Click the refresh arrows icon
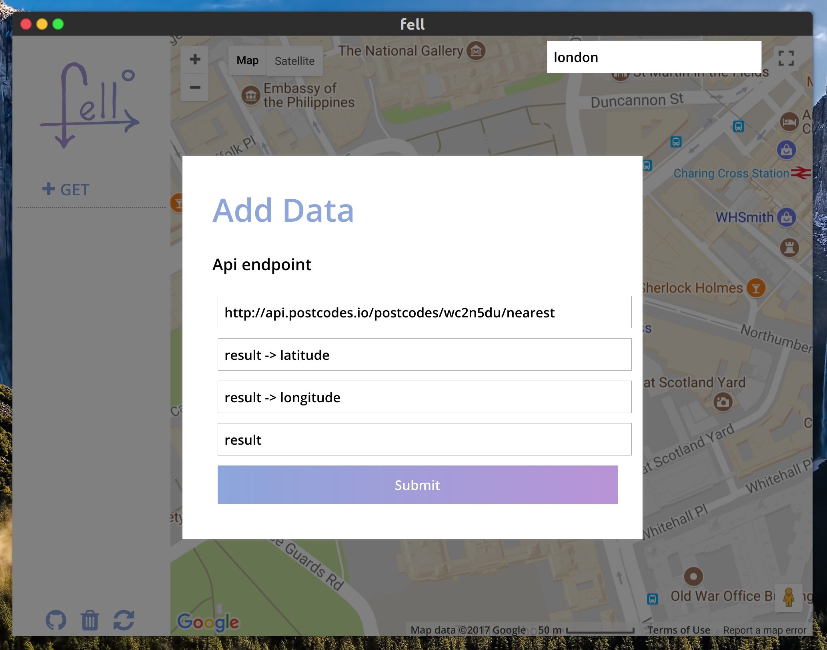The image size is (827, 650). click(124, 620)
